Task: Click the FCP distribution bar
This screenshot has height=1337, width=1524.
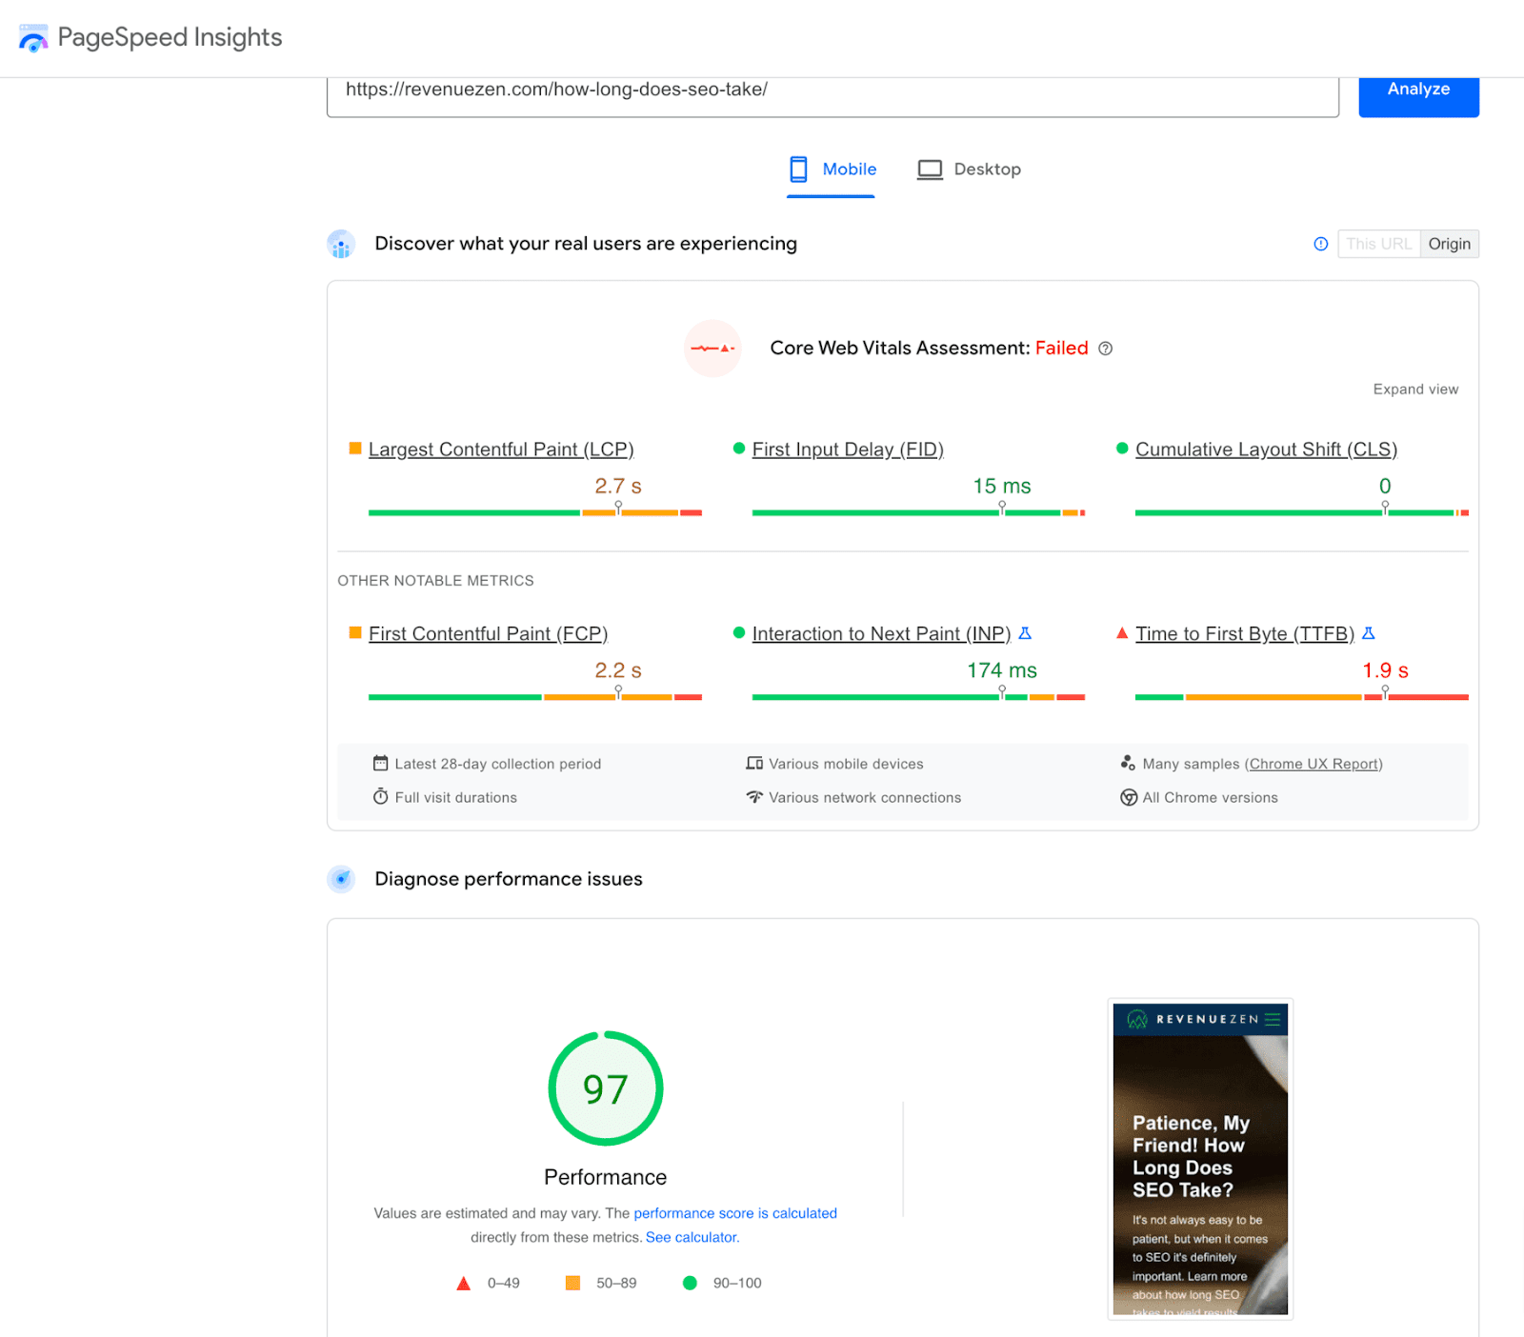Action: 535,697
